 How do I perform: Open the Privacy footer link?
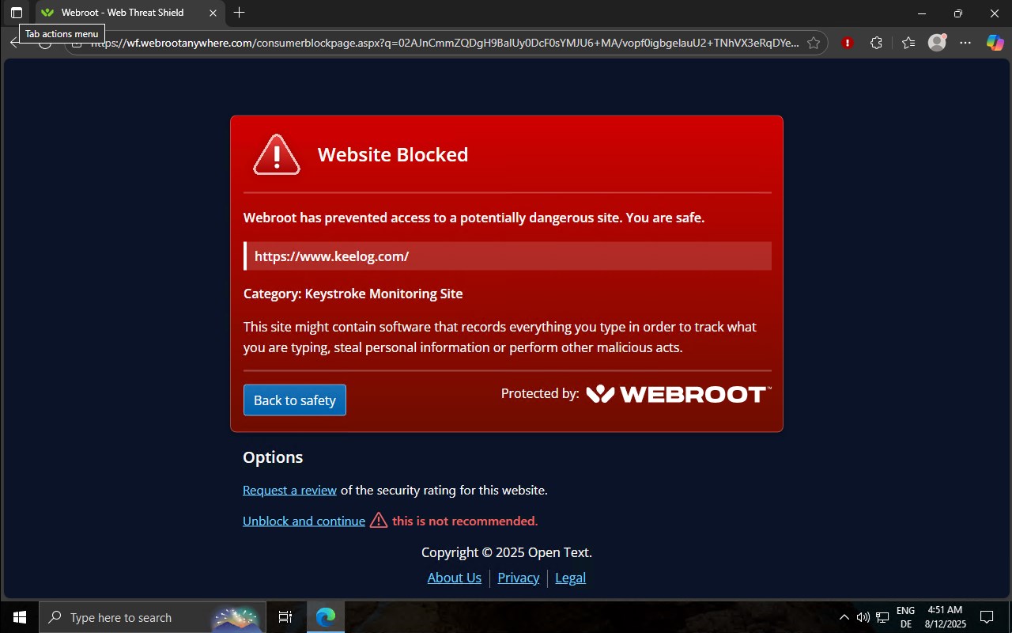tap(519, 578)
